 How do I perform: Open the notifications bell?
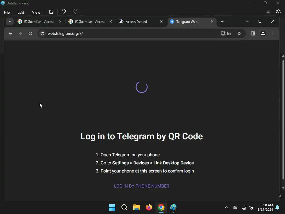click(277, 207)
